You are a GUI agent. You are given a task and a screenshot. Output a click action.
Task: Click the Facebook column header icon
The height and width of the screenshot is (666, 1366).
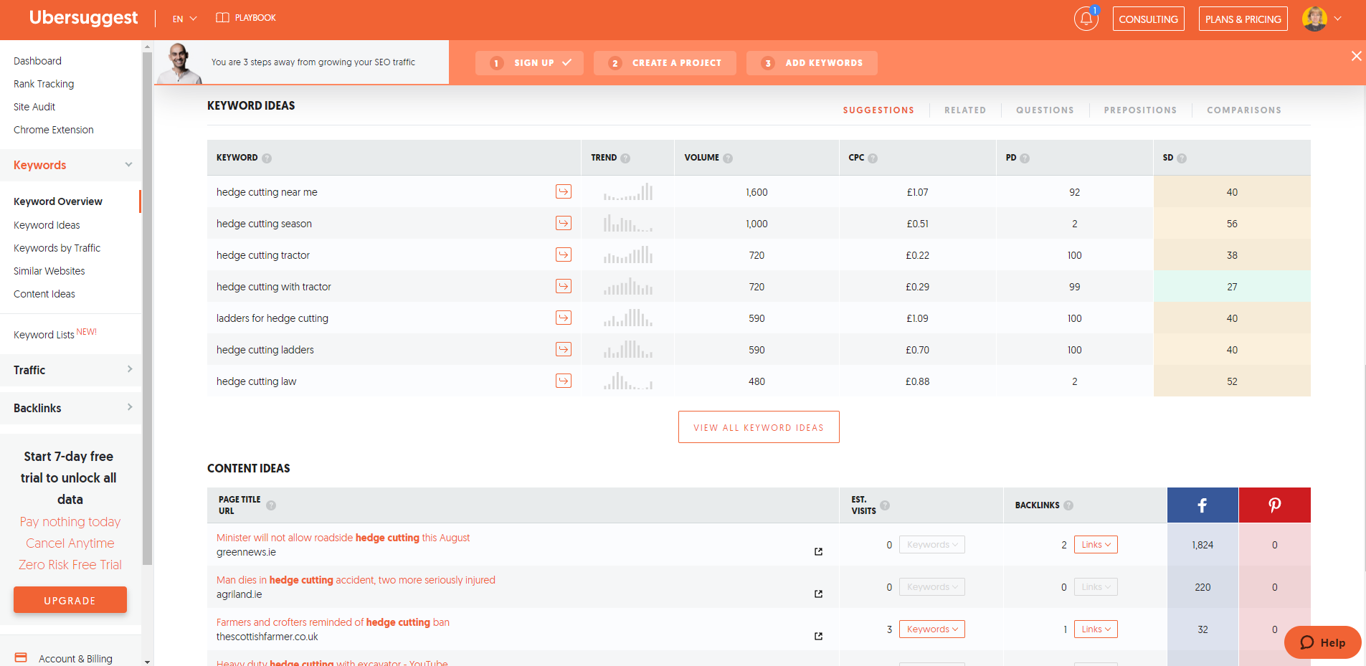(1203, 505)
